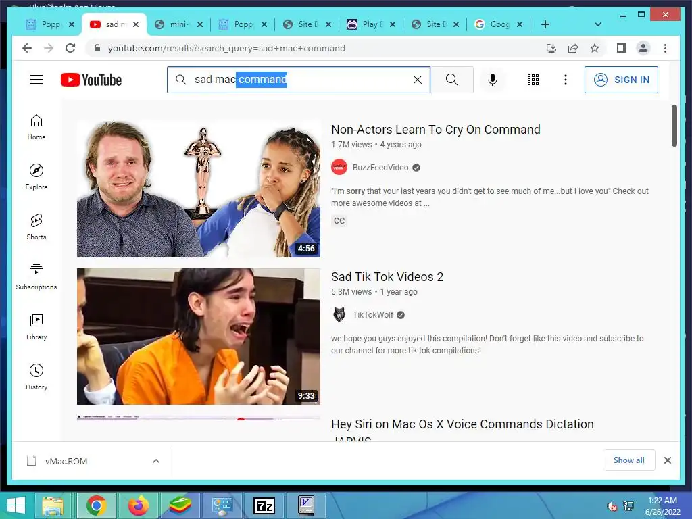Click the install app icon
The height and width of the screenshot is (519, 692).
(x=551, y=48)
